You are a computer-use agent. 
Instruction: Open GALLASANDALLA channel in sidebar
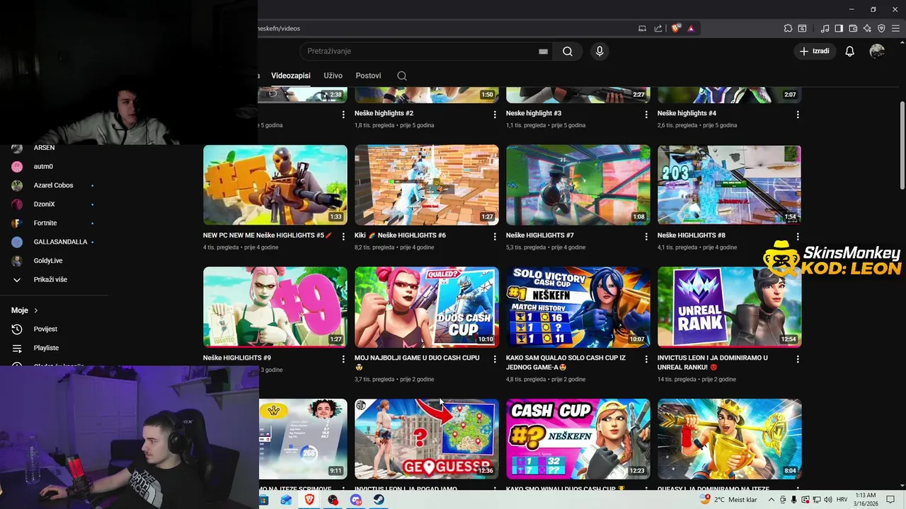point(60,242)
